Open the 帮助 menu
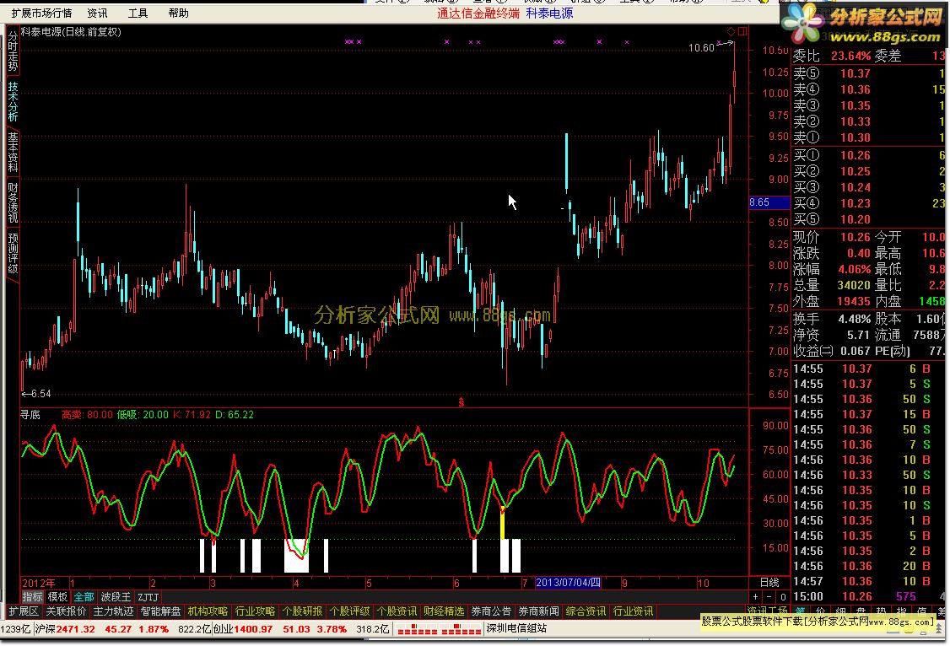950x646 pixels. click(x=178, y=13)
